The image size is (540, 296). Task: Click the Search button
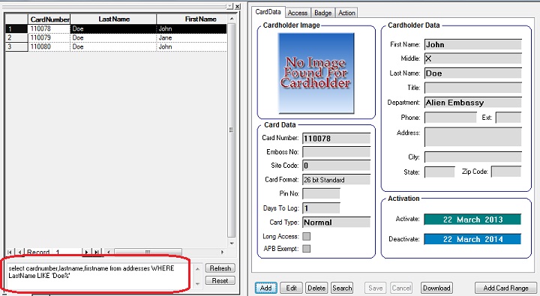tap(342, 288)
